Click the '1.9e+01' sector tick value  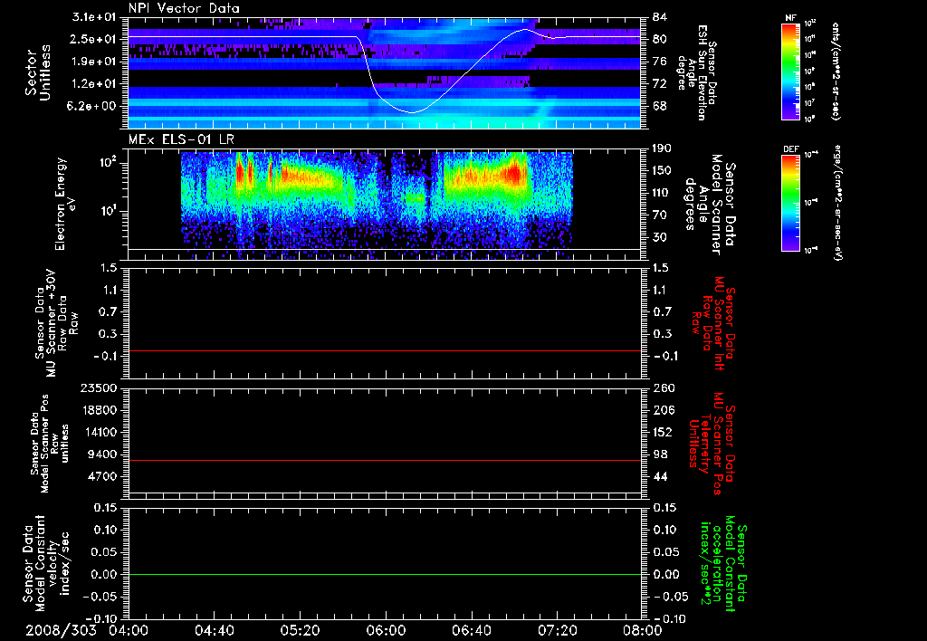coord(93,62)
